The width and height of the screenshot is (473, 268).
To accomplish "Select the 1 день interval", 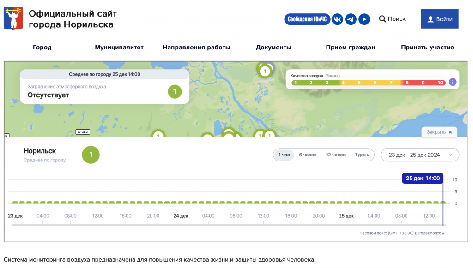I will tap(362, 155).
